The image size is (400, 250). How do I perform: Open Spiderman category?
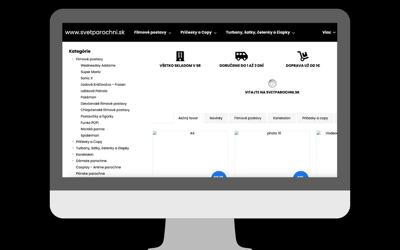coord(90,135)
